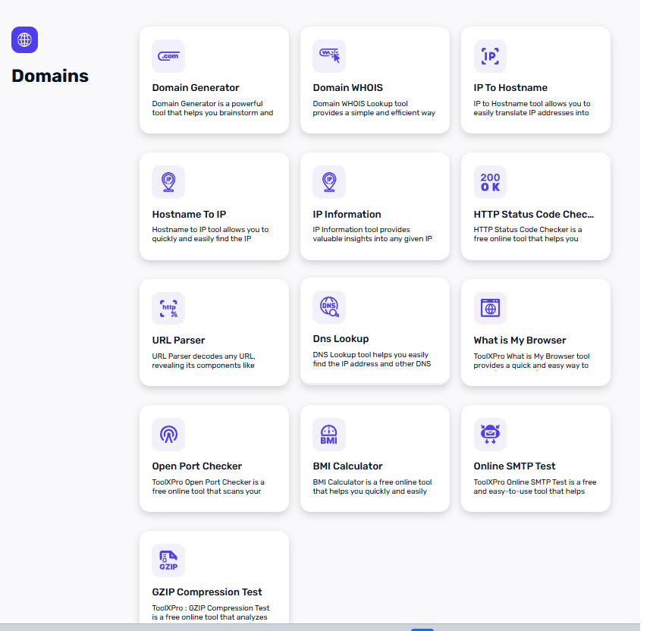Click the GZIP Compression Test file icon
The image size is (653, 631).
[x=168, y=560]
